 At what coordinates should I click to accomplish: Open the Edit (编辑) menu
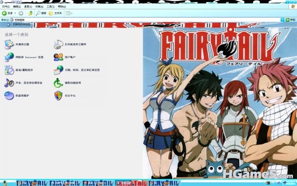(17, 6)
